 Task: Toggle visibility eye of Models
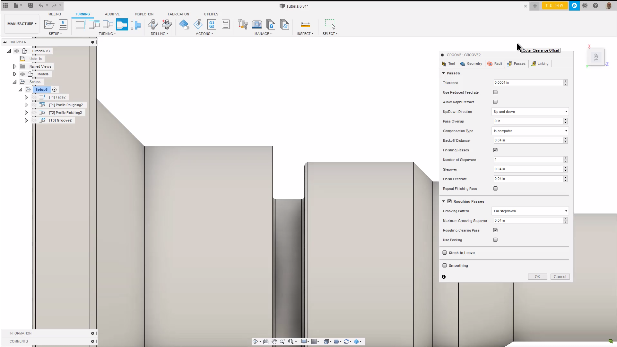pos(22,74)
